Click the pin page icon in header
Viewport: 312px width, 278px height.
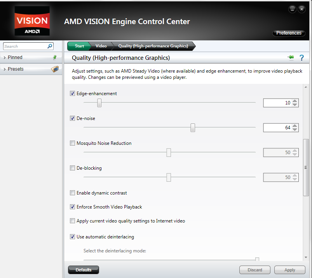tap(291, 58)
